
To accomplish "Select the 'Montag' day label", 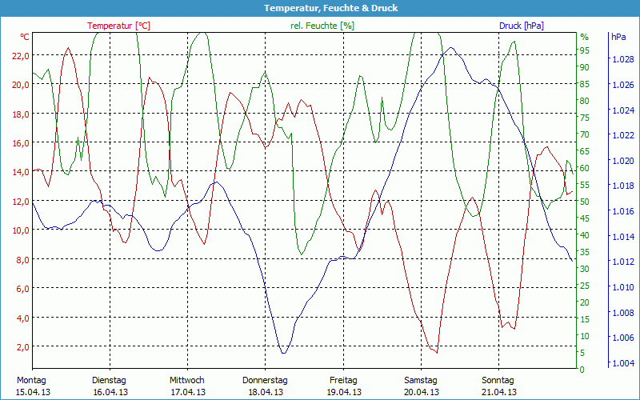I will 31,381.
